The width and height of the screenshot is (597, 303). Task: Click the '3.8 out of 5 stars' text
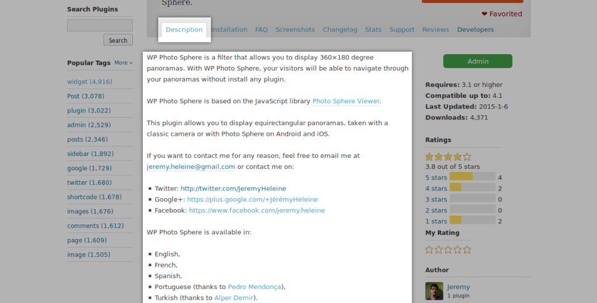452,167
